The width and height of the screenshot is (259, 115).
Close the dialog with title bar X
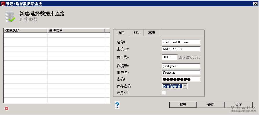(255, 4)
